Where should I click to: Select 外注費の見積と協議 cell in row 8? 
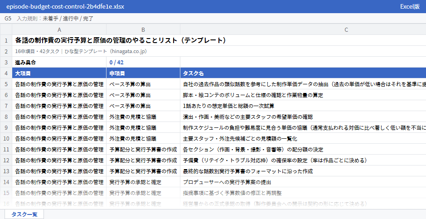coord(143,117)
